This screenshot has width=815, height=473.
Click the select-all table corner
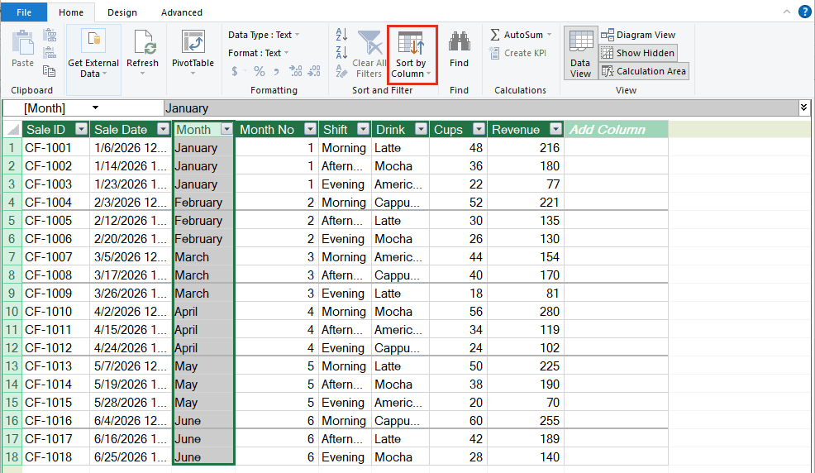12,130
